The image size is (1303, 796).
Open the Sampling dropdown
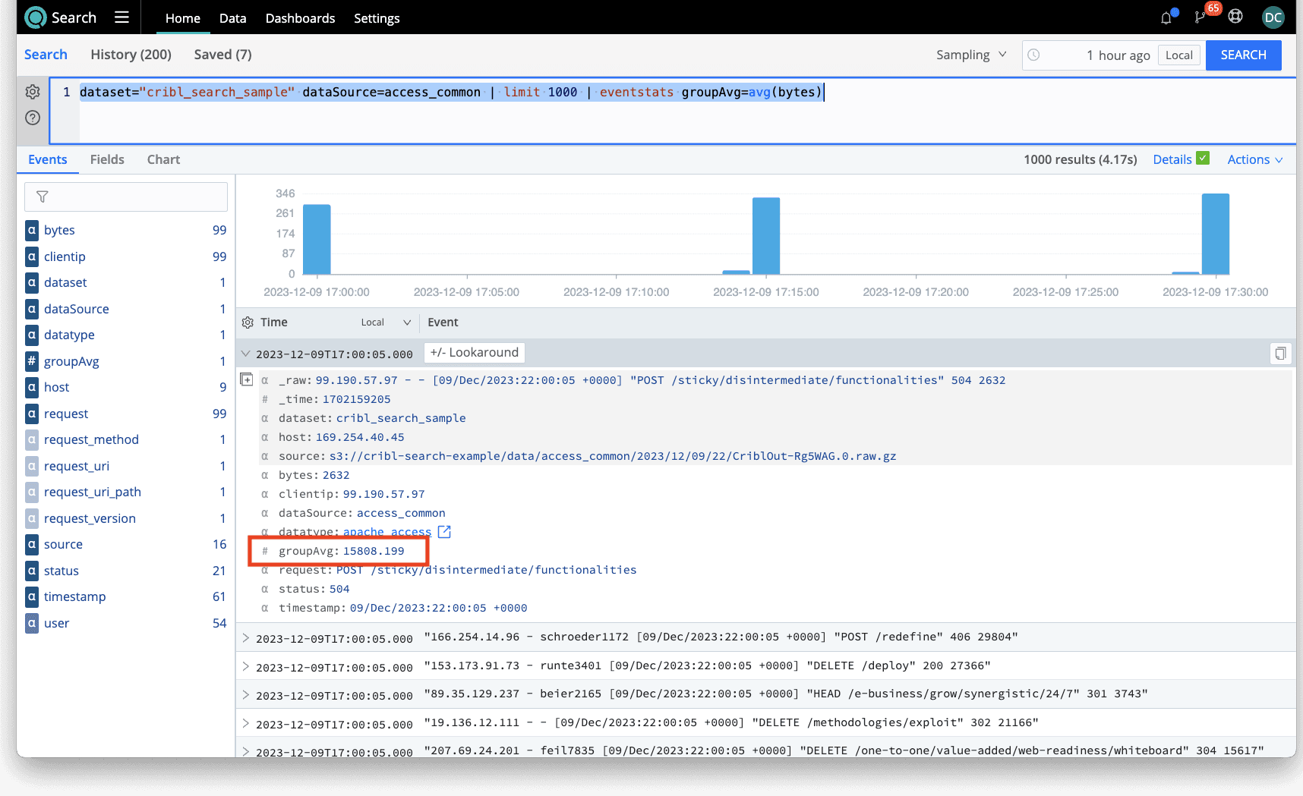[971, 55]
